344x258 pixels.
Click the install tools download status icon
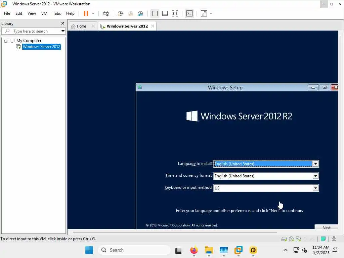tap(334, 239)
